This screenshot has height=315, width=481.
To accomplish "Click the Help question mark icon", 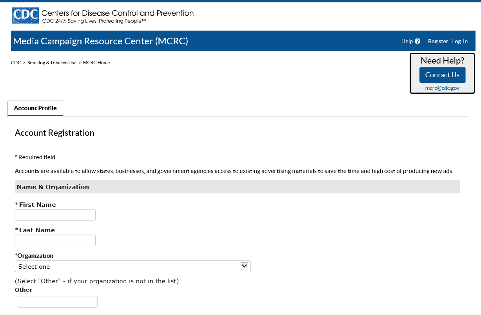I will pos(417,41).
